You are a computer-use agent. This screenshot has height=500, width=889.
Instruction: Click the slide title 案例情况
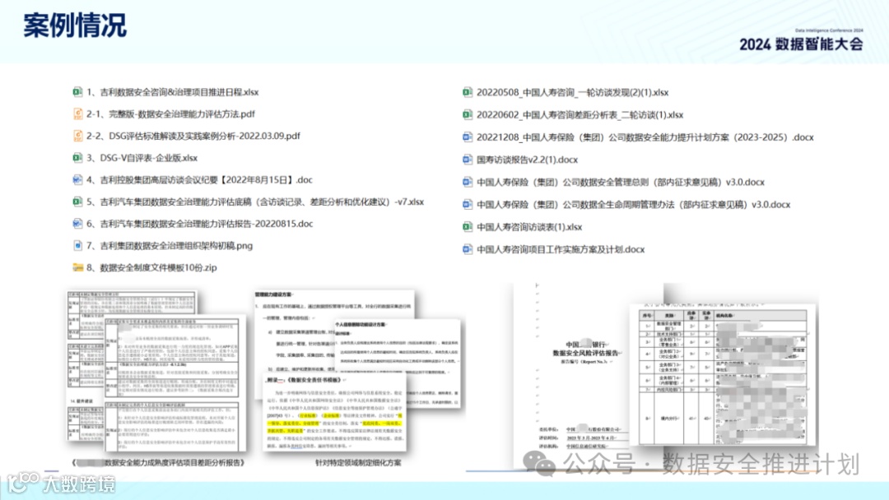(x=75, y=25)
